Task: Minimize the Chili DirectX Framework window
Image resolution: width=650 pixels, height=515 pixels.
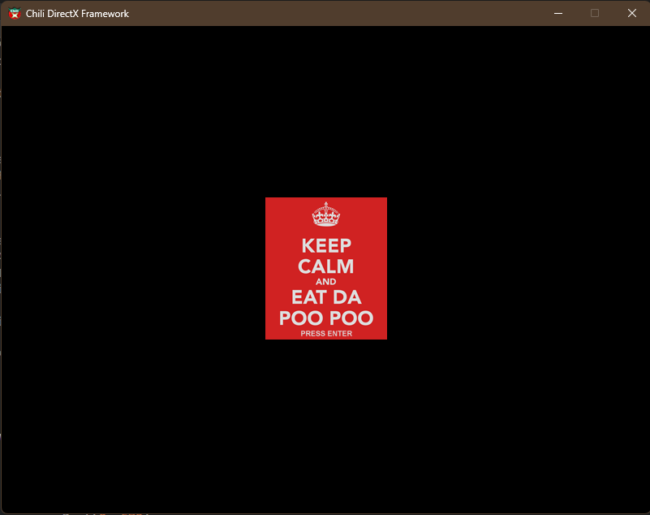Action: pos(558,13)
